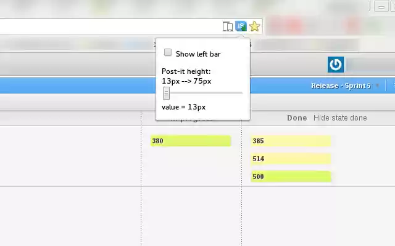Click the mobile devices icon in address bar

click(228, 26)
